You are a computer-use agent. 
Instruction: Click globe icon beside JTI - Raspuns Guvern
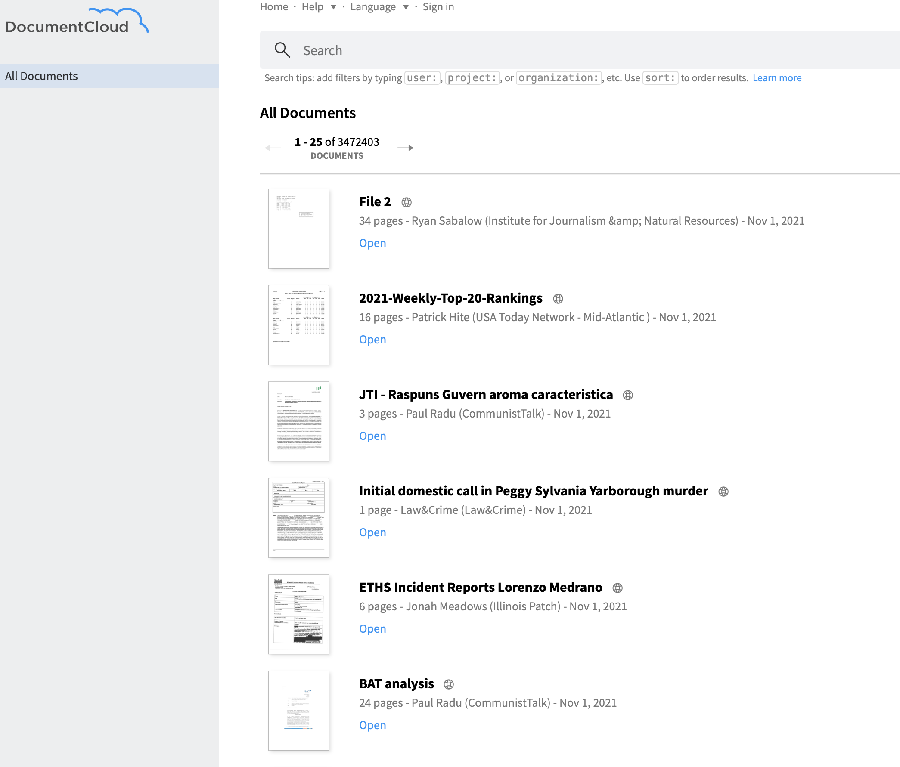(628, 395)
